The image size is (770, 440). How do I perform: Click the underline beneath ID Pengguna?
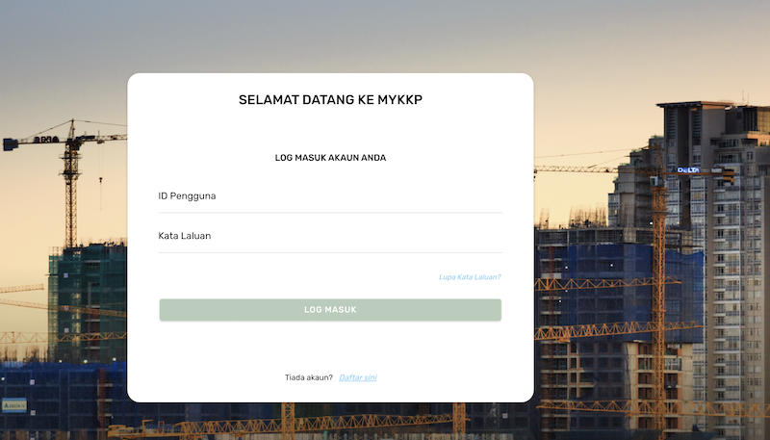330,213
